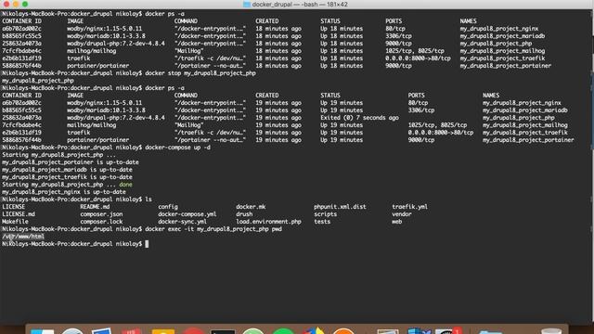The width and height of the screenshot is (594, 334).
Task: Click the green 'done' text
Action: pyautogui.click(x=126, y=185)
